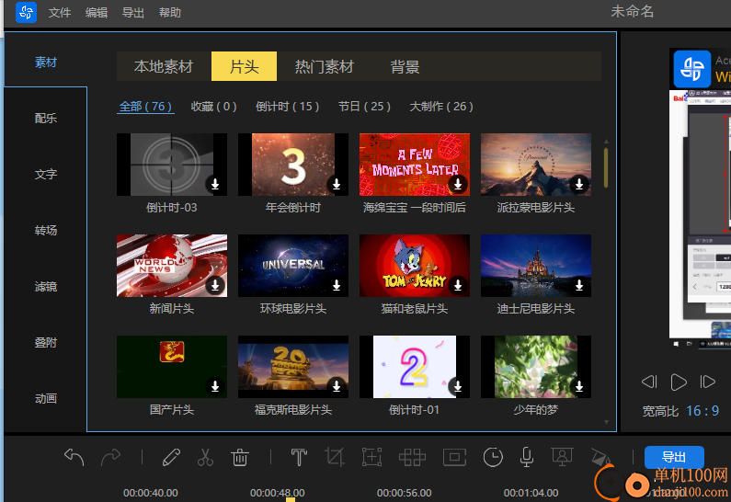Open the 编辑 menu
The image size is (731, 502).
tap(97, 13)
